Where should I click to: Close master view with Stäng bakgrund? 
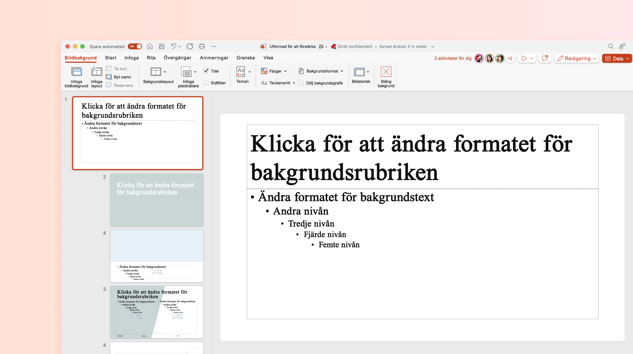386,77
